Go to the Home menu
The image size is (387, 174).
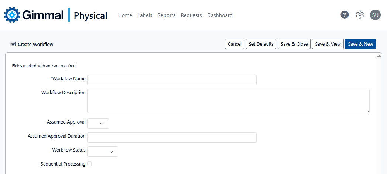click(x=125, y=15)
